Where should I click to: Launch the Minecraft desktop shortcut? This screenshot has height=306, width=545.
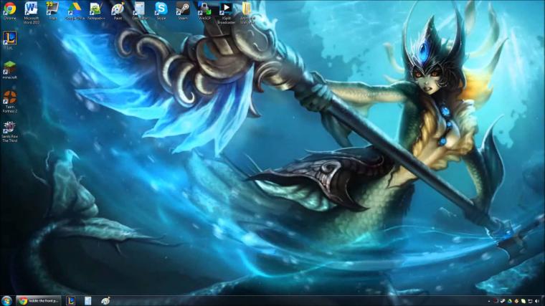coord(10,70)
